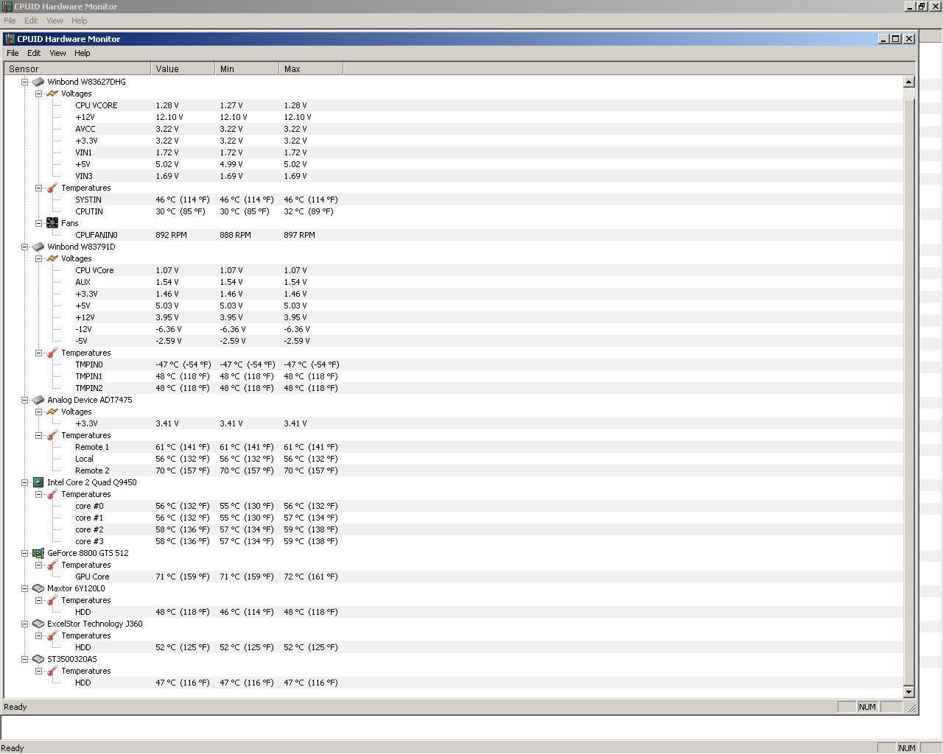The width and height of the screenshot is (943, 754).
Task: Click the Min column header
Action: point(247,68)
